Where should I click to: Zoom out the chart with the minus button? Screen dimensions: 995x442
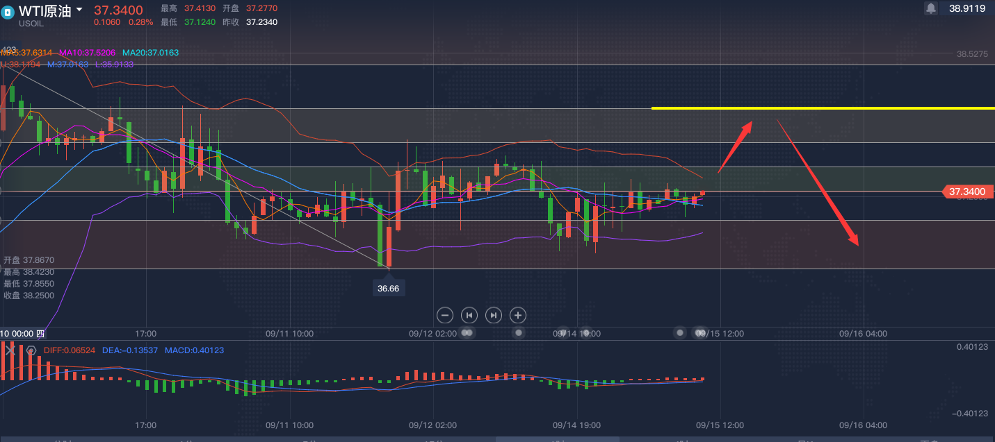[445, 315]
